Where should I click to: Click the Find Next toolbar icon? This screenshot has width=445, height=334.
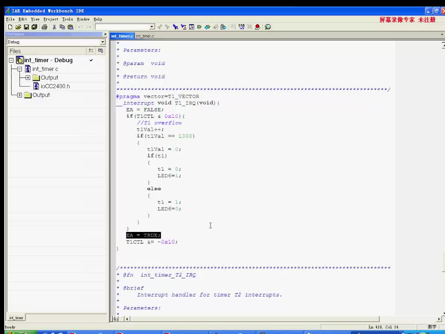point(167,27)
